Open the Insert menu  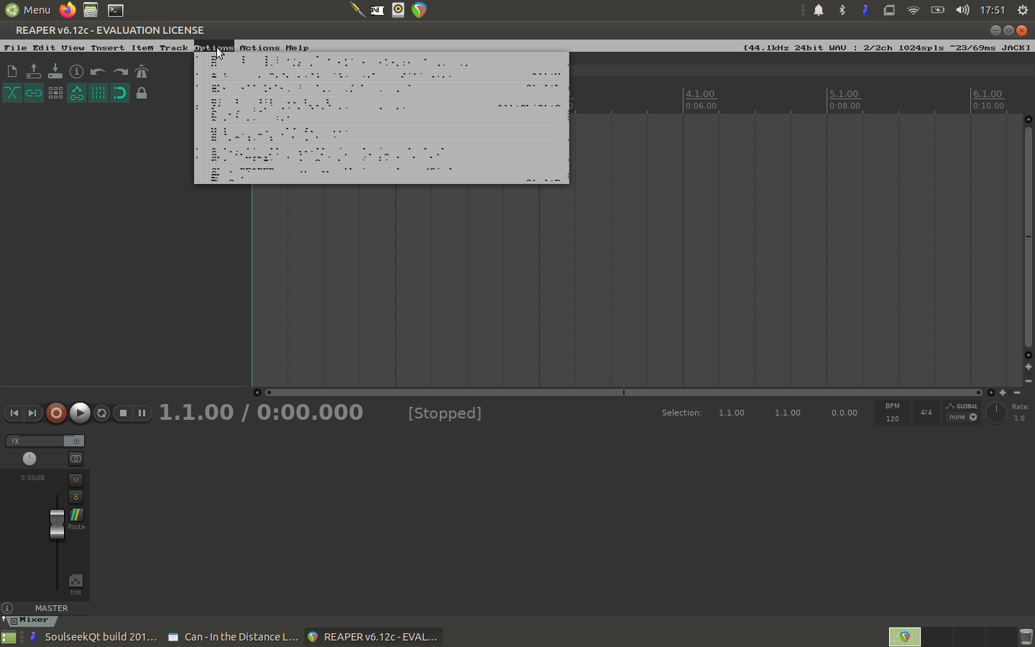107,47
